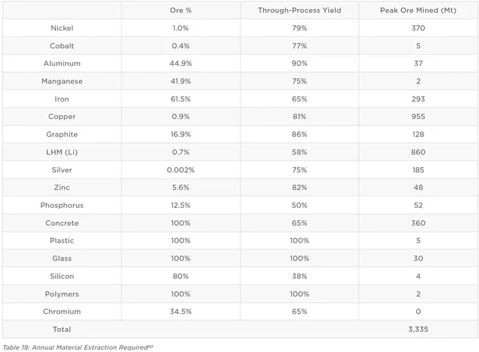Viewport: 479px width, 352px height.
Task: Click the Table 19 caption text
Action: pyautogui.click(x=78, y=347)
